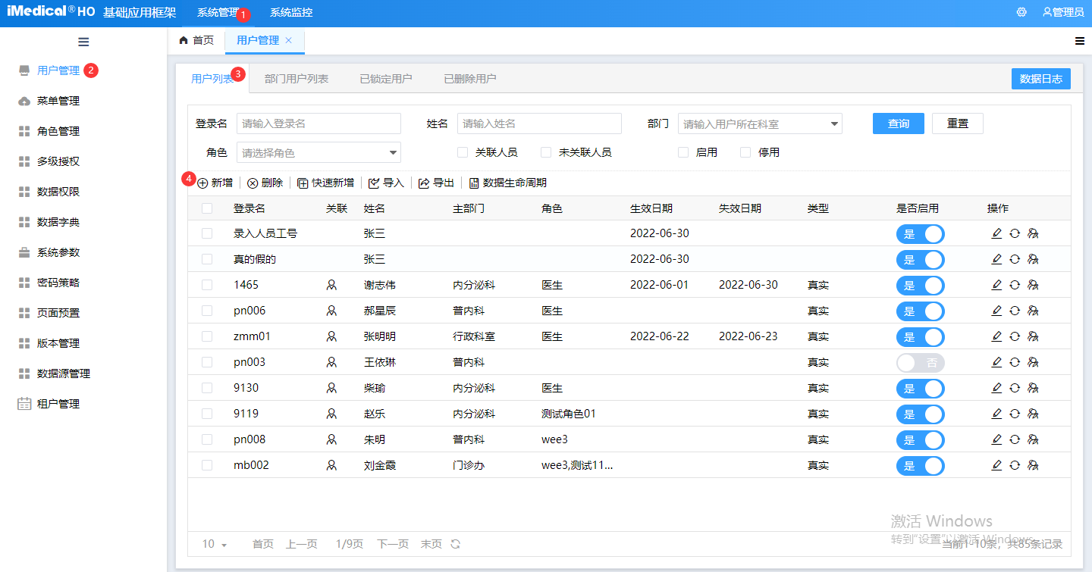Open the 系统监控 top menu
This screenshot has width=1092, height=572.
click(x=291, y=13)
